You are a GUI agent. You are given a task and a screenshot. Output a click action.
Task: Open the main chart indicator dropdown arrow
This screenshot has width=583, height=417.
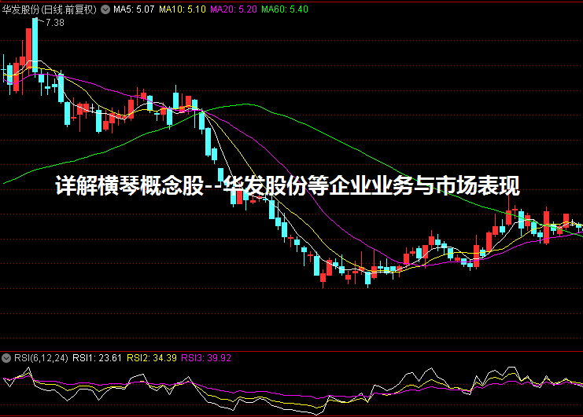[x=105, y=9]
